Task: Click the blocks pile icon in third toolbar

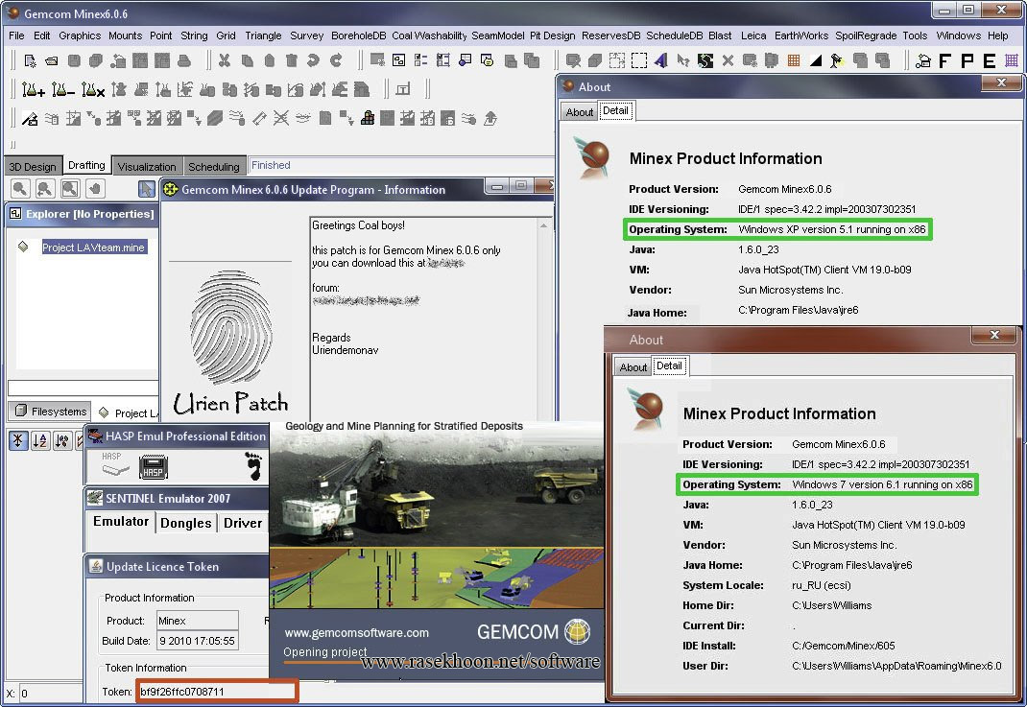Action: click(x=369, y=118)
